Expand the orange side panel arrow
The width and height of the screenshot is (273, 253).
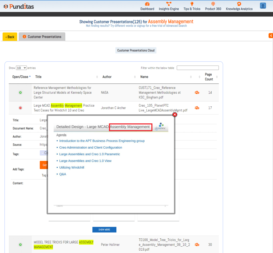point(271,35)
